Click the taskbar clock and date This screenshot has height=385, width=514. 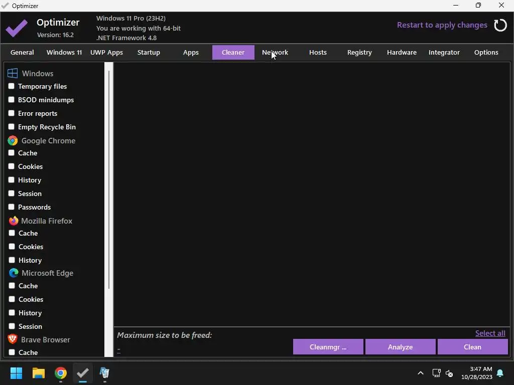pyautogui.click(x=477, y=373)
